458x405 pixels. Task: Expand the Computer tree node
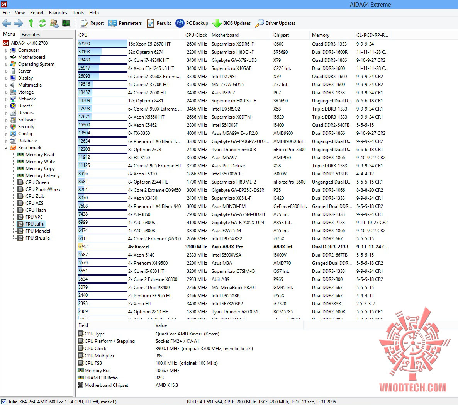point(6,51)
